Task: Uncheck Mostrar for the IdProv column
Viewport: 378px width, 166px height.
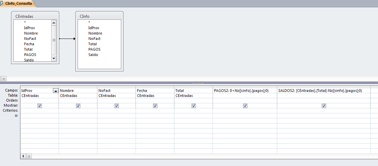Action: [x=40, y=106]
